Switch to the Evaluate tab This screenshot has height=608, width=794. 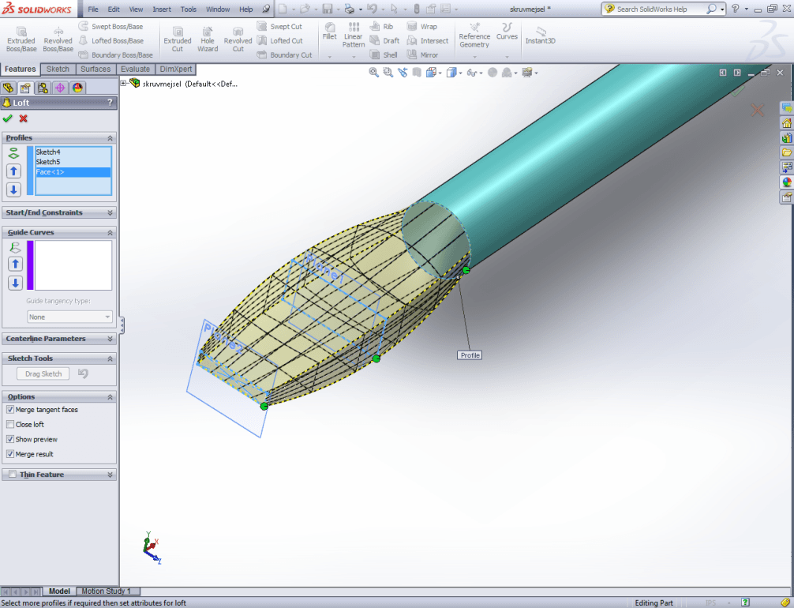135,69
